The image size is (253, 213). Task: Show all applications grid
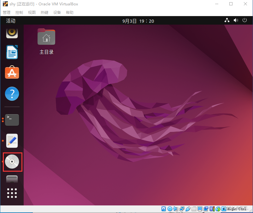tap(12, 193)
